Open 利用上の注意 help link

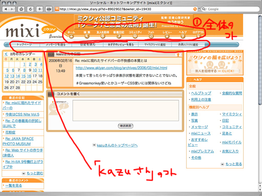201,100
